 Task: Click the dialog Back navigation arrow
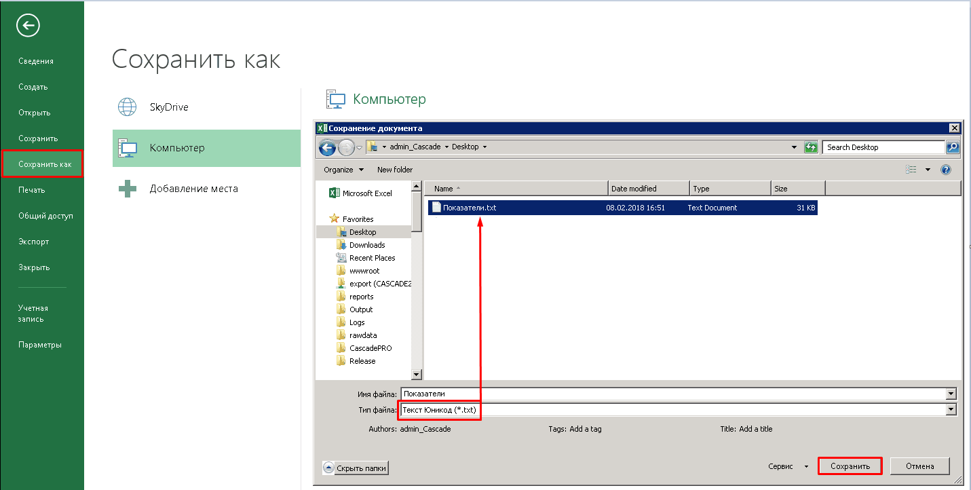pyautogui.click(x=327, y=147)
